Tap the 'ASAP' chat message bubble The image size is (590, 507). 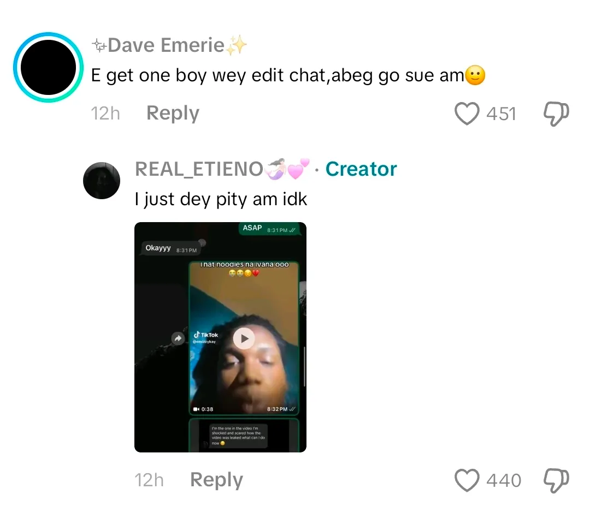269,229
